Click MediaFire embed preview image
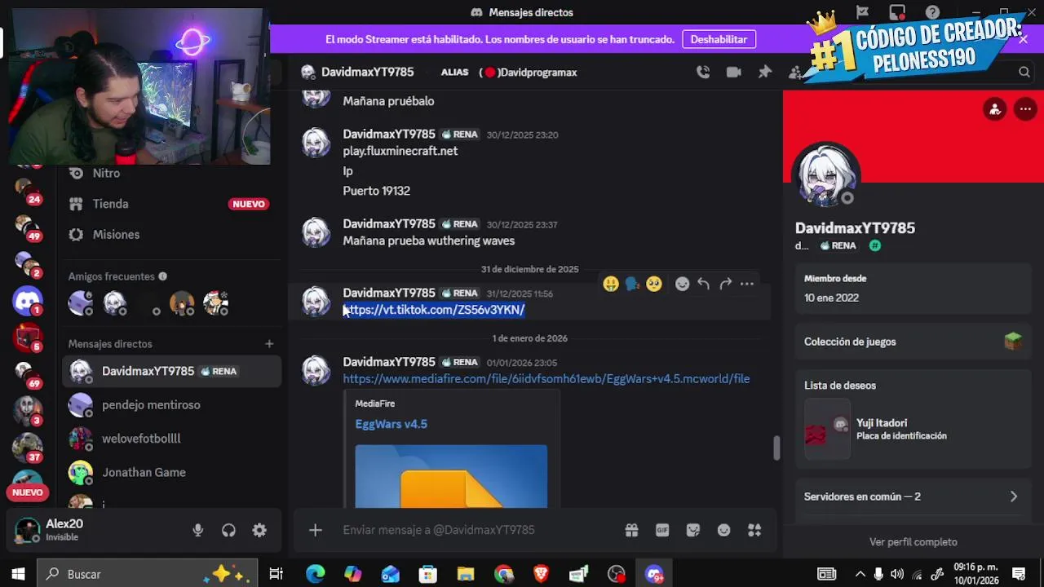Image resolution: width=1044 pixels, height=587 pixels. [451, 476]
